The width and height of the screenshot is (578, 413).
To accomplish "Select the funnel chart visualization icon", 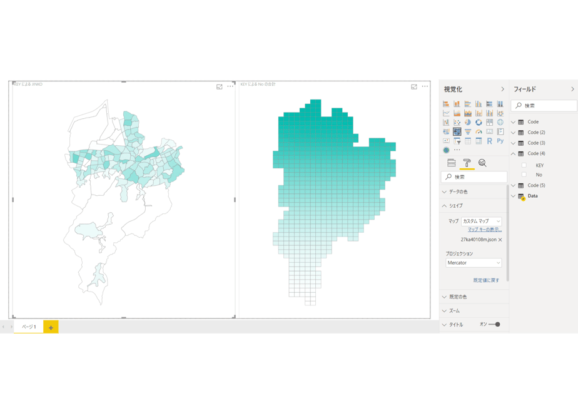I will click(468, 131).
